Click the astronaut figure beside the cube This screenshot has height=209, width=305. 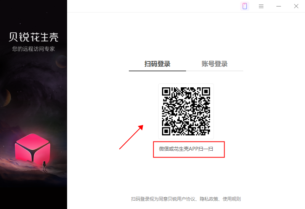click(x=44, y=166)
